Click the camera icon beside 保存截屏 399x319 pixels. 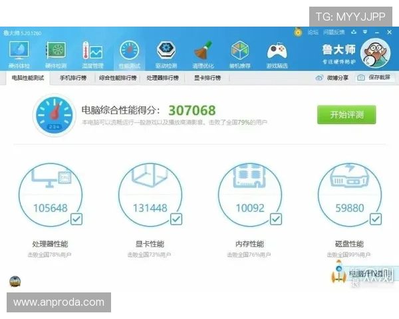coord(361,78)
